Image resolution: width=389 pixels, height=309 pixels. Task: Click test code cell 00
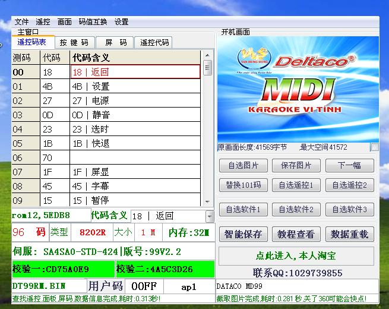pos(26,72)
